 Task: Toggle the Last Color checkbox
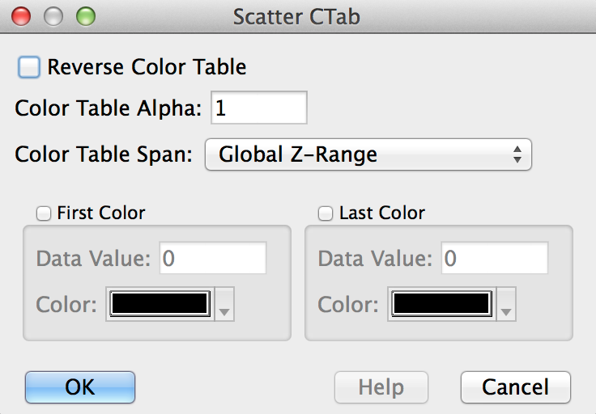(x=326, y=213)
